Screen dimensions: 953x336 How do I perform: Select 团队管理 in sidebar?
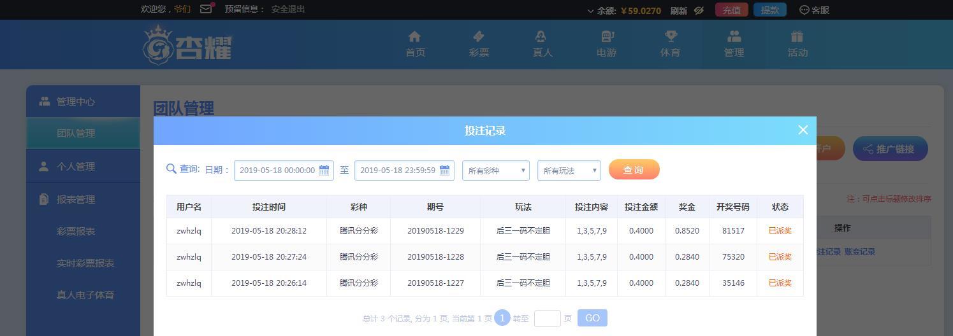pos(83,133)
